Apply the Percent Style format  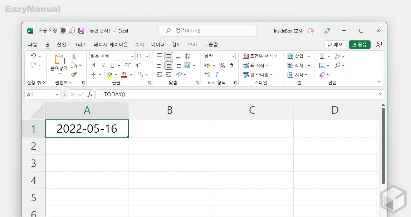221,65
